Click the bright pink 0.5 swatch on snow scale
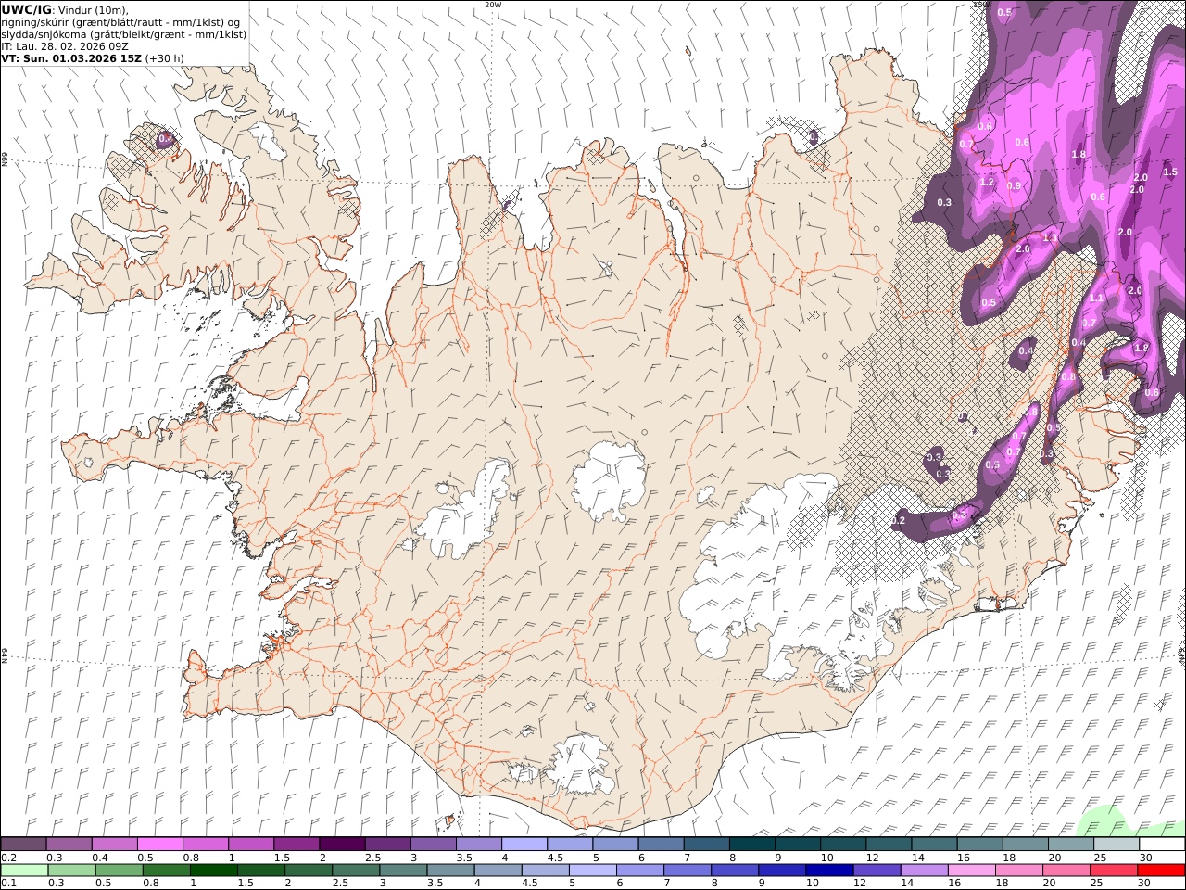 click(159, 844)
